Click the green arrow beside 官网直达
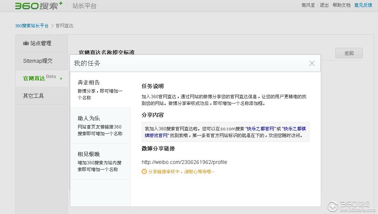The image size is (378, 214). [61, 78]
